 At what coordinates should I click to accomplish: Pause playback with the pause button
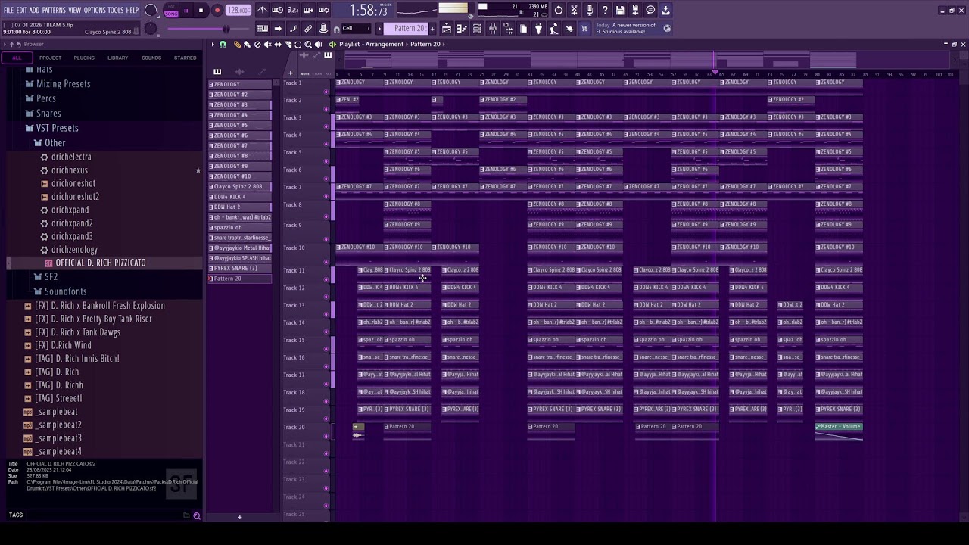tap(185, 11)
